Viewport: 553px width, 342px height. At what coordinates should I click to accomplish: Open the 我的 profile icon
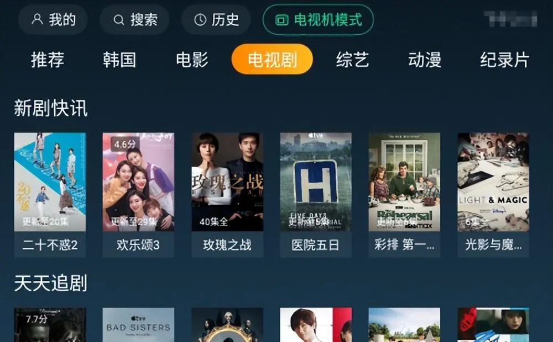tap(37, 19)
